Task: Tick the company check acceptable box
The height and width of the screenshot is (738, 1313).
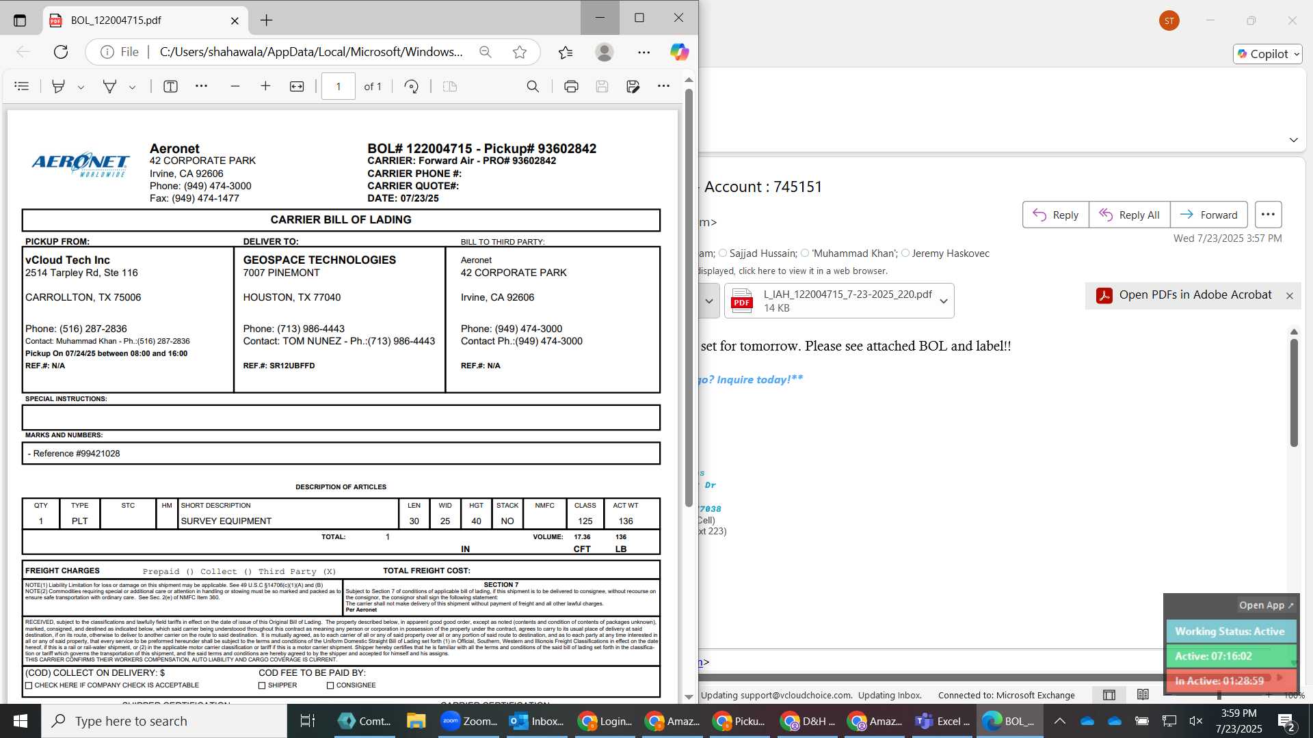Action: (x=29, y=685)
